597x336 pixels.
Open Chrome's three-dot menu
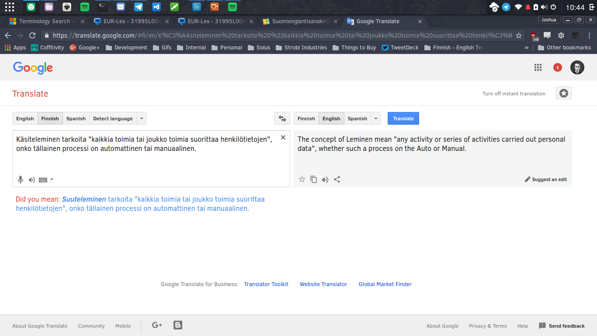(x=588, y=35)
